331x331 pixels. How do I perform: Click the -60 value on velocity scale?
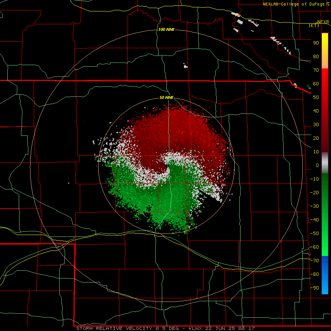pos(314,247)
